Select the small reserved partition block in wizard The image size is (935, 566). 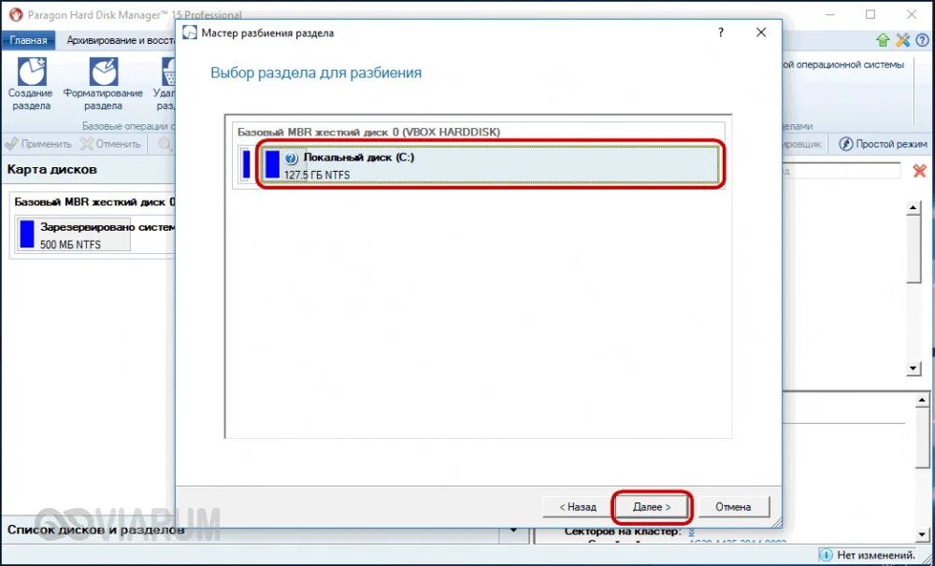tap(246, 164)
